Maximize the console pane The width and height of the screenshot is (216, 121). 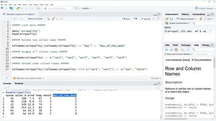(x=159, y=84)
